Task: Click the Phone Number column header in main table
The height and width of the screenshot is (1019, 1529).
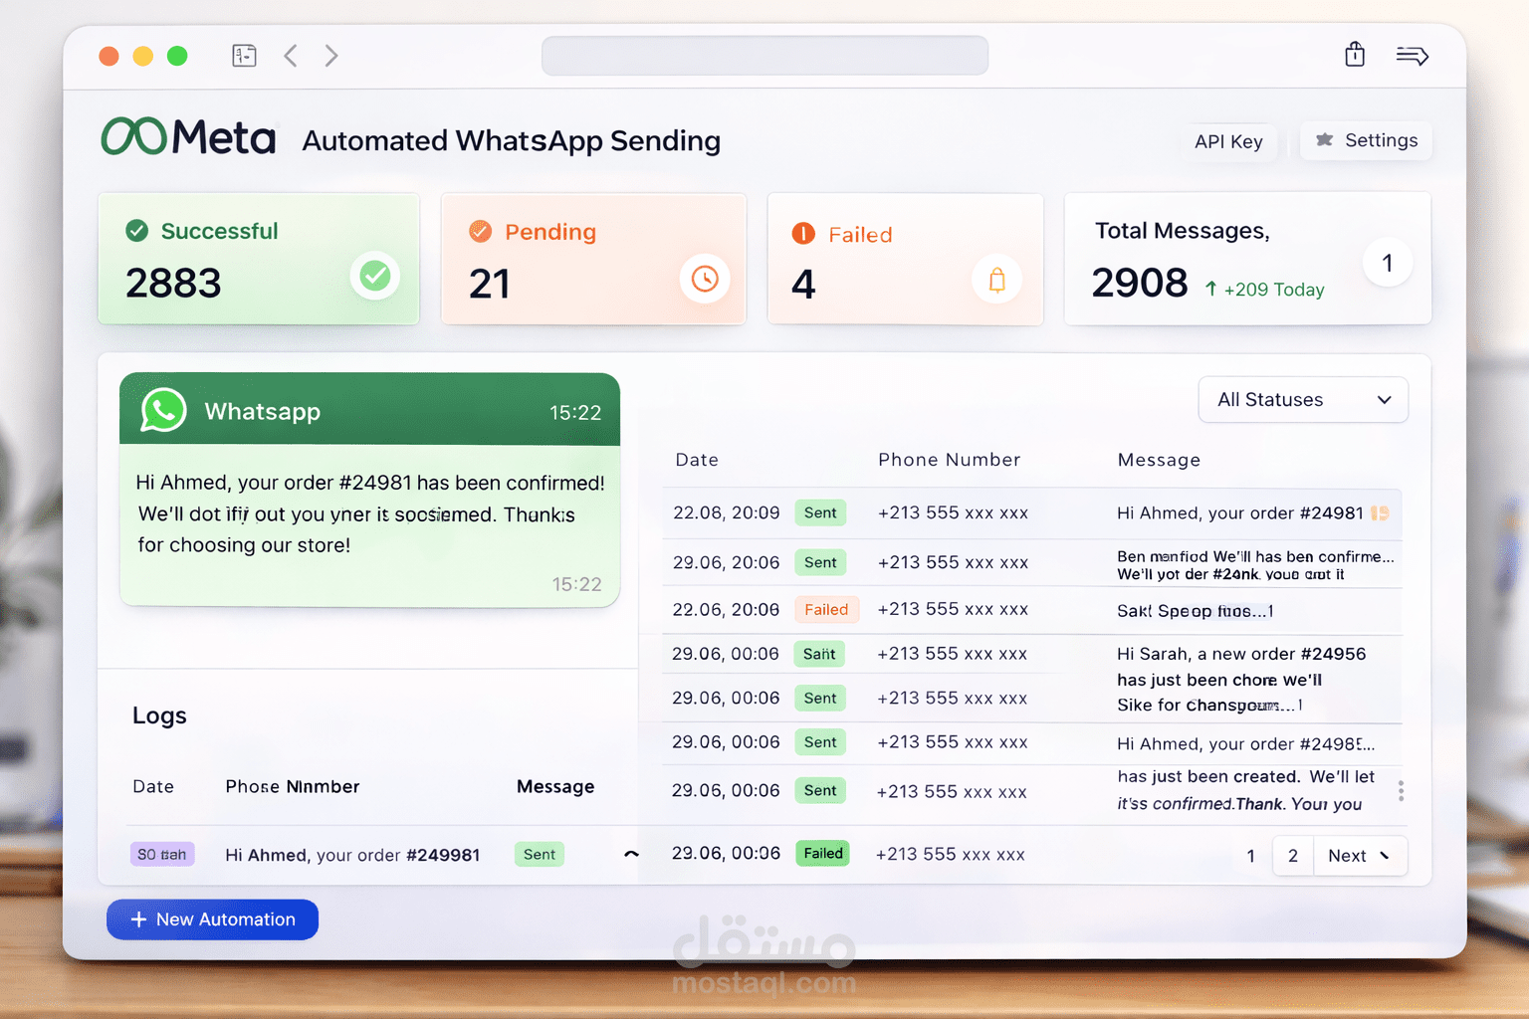Action: coord(950,460)
